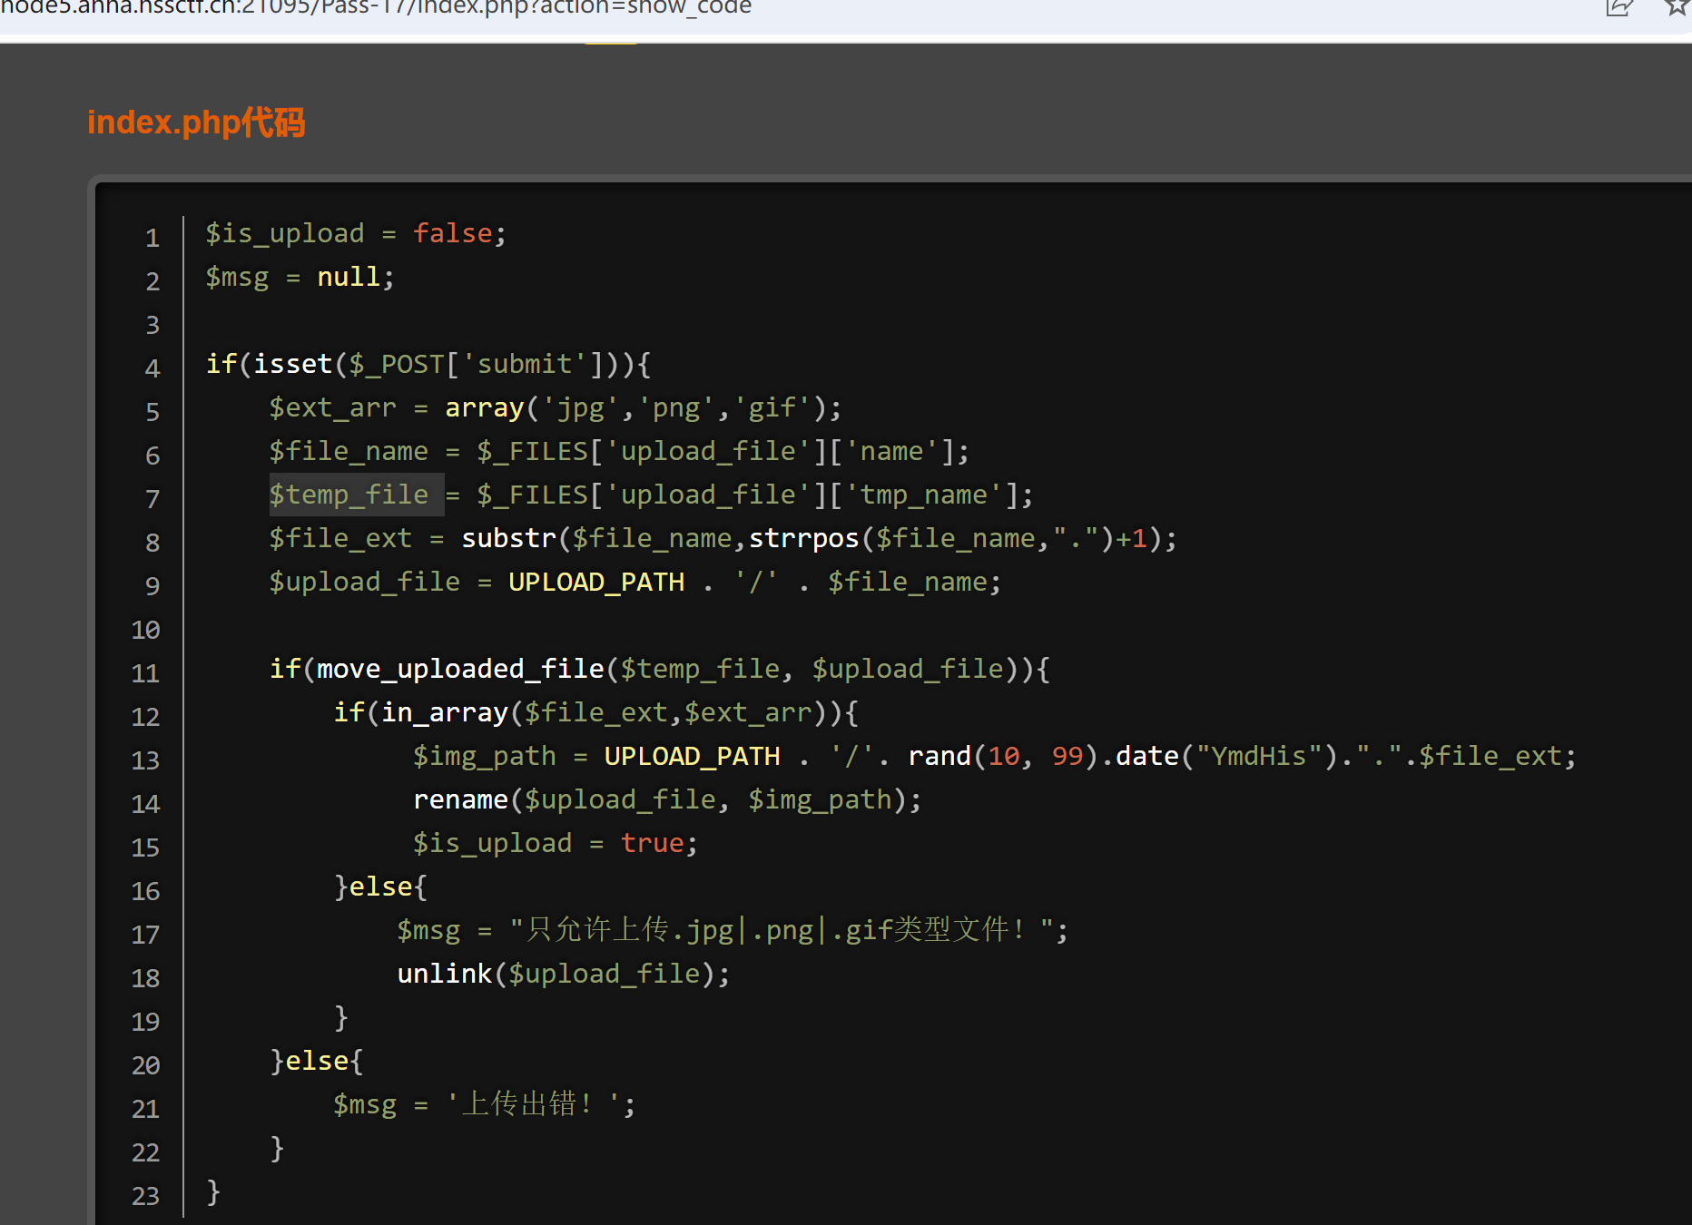The width and height of the screenshot is (1692, 1225).
Task: Click the strrpos function name
Action: (x=803, y=538)
